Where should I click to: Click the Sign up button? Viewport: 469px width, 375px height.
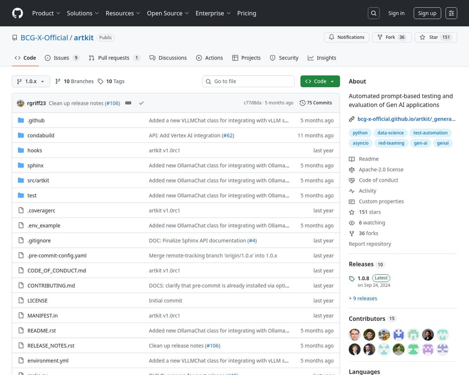[427, 13]
